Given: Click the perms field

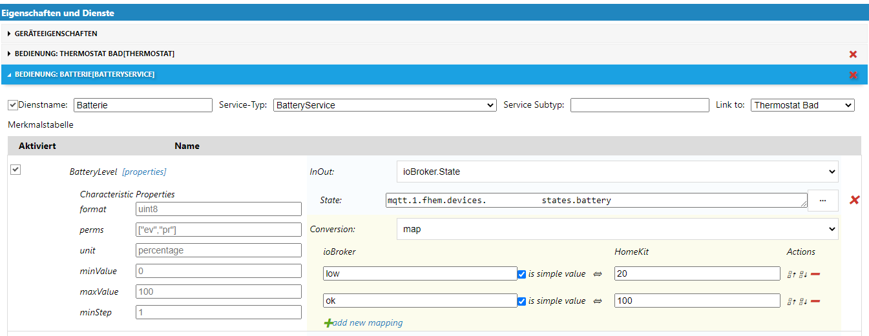Looking at the screenshot, I should click(x=218, y=230).
